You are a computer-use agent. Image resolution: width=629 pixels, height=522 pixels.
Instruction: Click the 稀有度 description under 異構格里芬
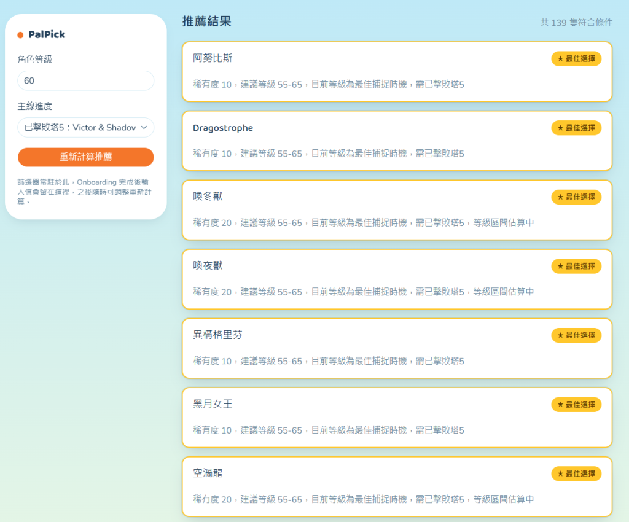click(329, 361)
